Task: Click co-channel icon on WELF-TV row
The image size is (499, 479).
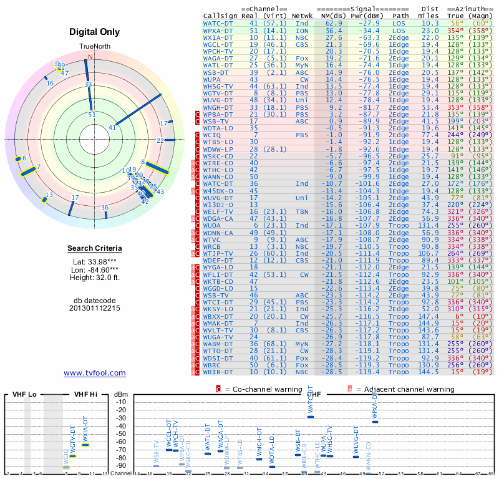Action: (x=197, y=212)
